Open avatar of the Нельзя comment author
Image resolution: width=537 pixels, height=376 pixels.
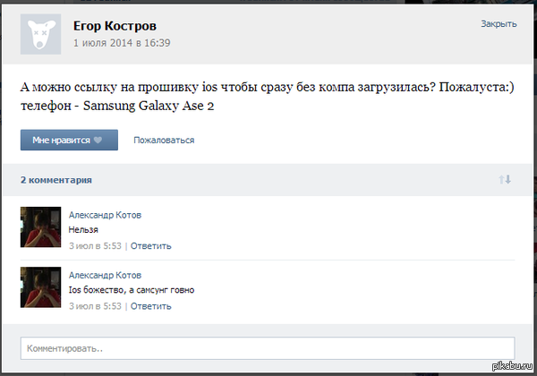click(40, 227)
